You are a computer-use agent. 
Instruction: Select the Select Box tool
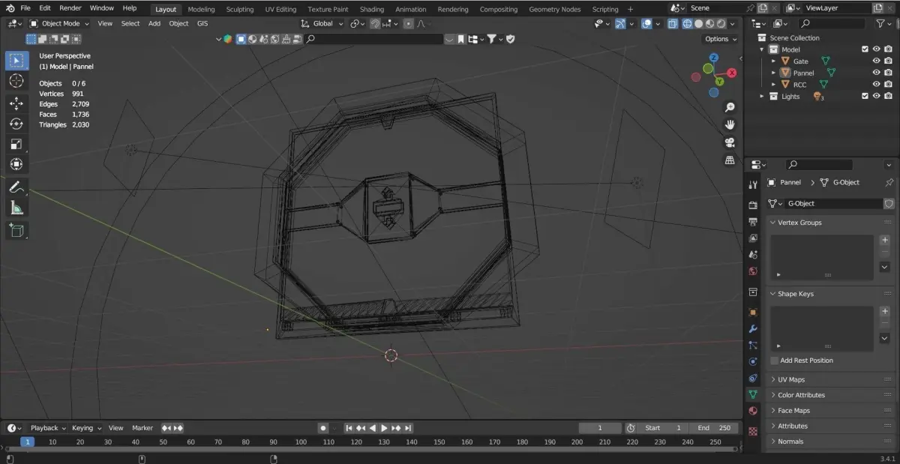16,60
